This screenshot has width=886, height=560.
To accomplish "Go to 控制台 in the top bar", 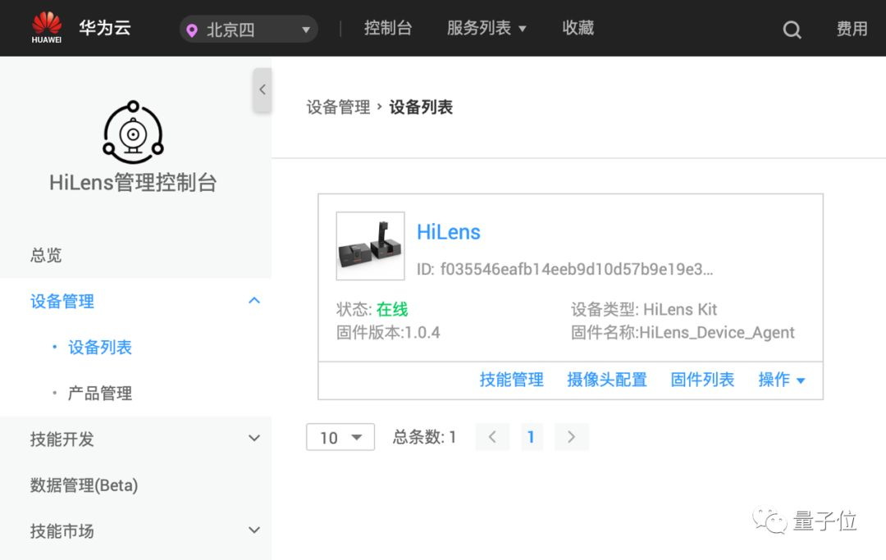I will point(387,28).
